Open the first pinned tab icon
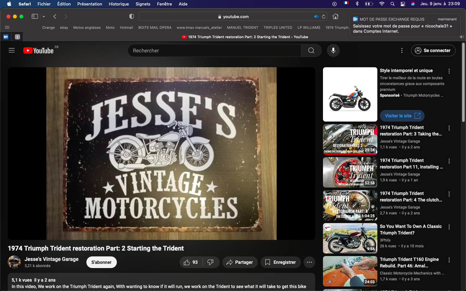This screenshot has height=291, width=466. coord(6,37)
